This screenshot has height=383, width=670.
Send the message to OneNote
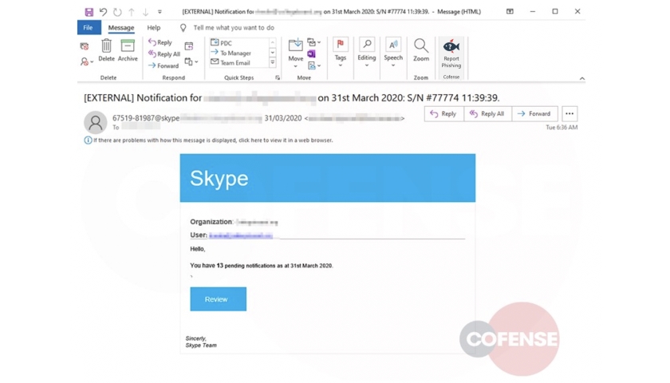click(312, 54)
